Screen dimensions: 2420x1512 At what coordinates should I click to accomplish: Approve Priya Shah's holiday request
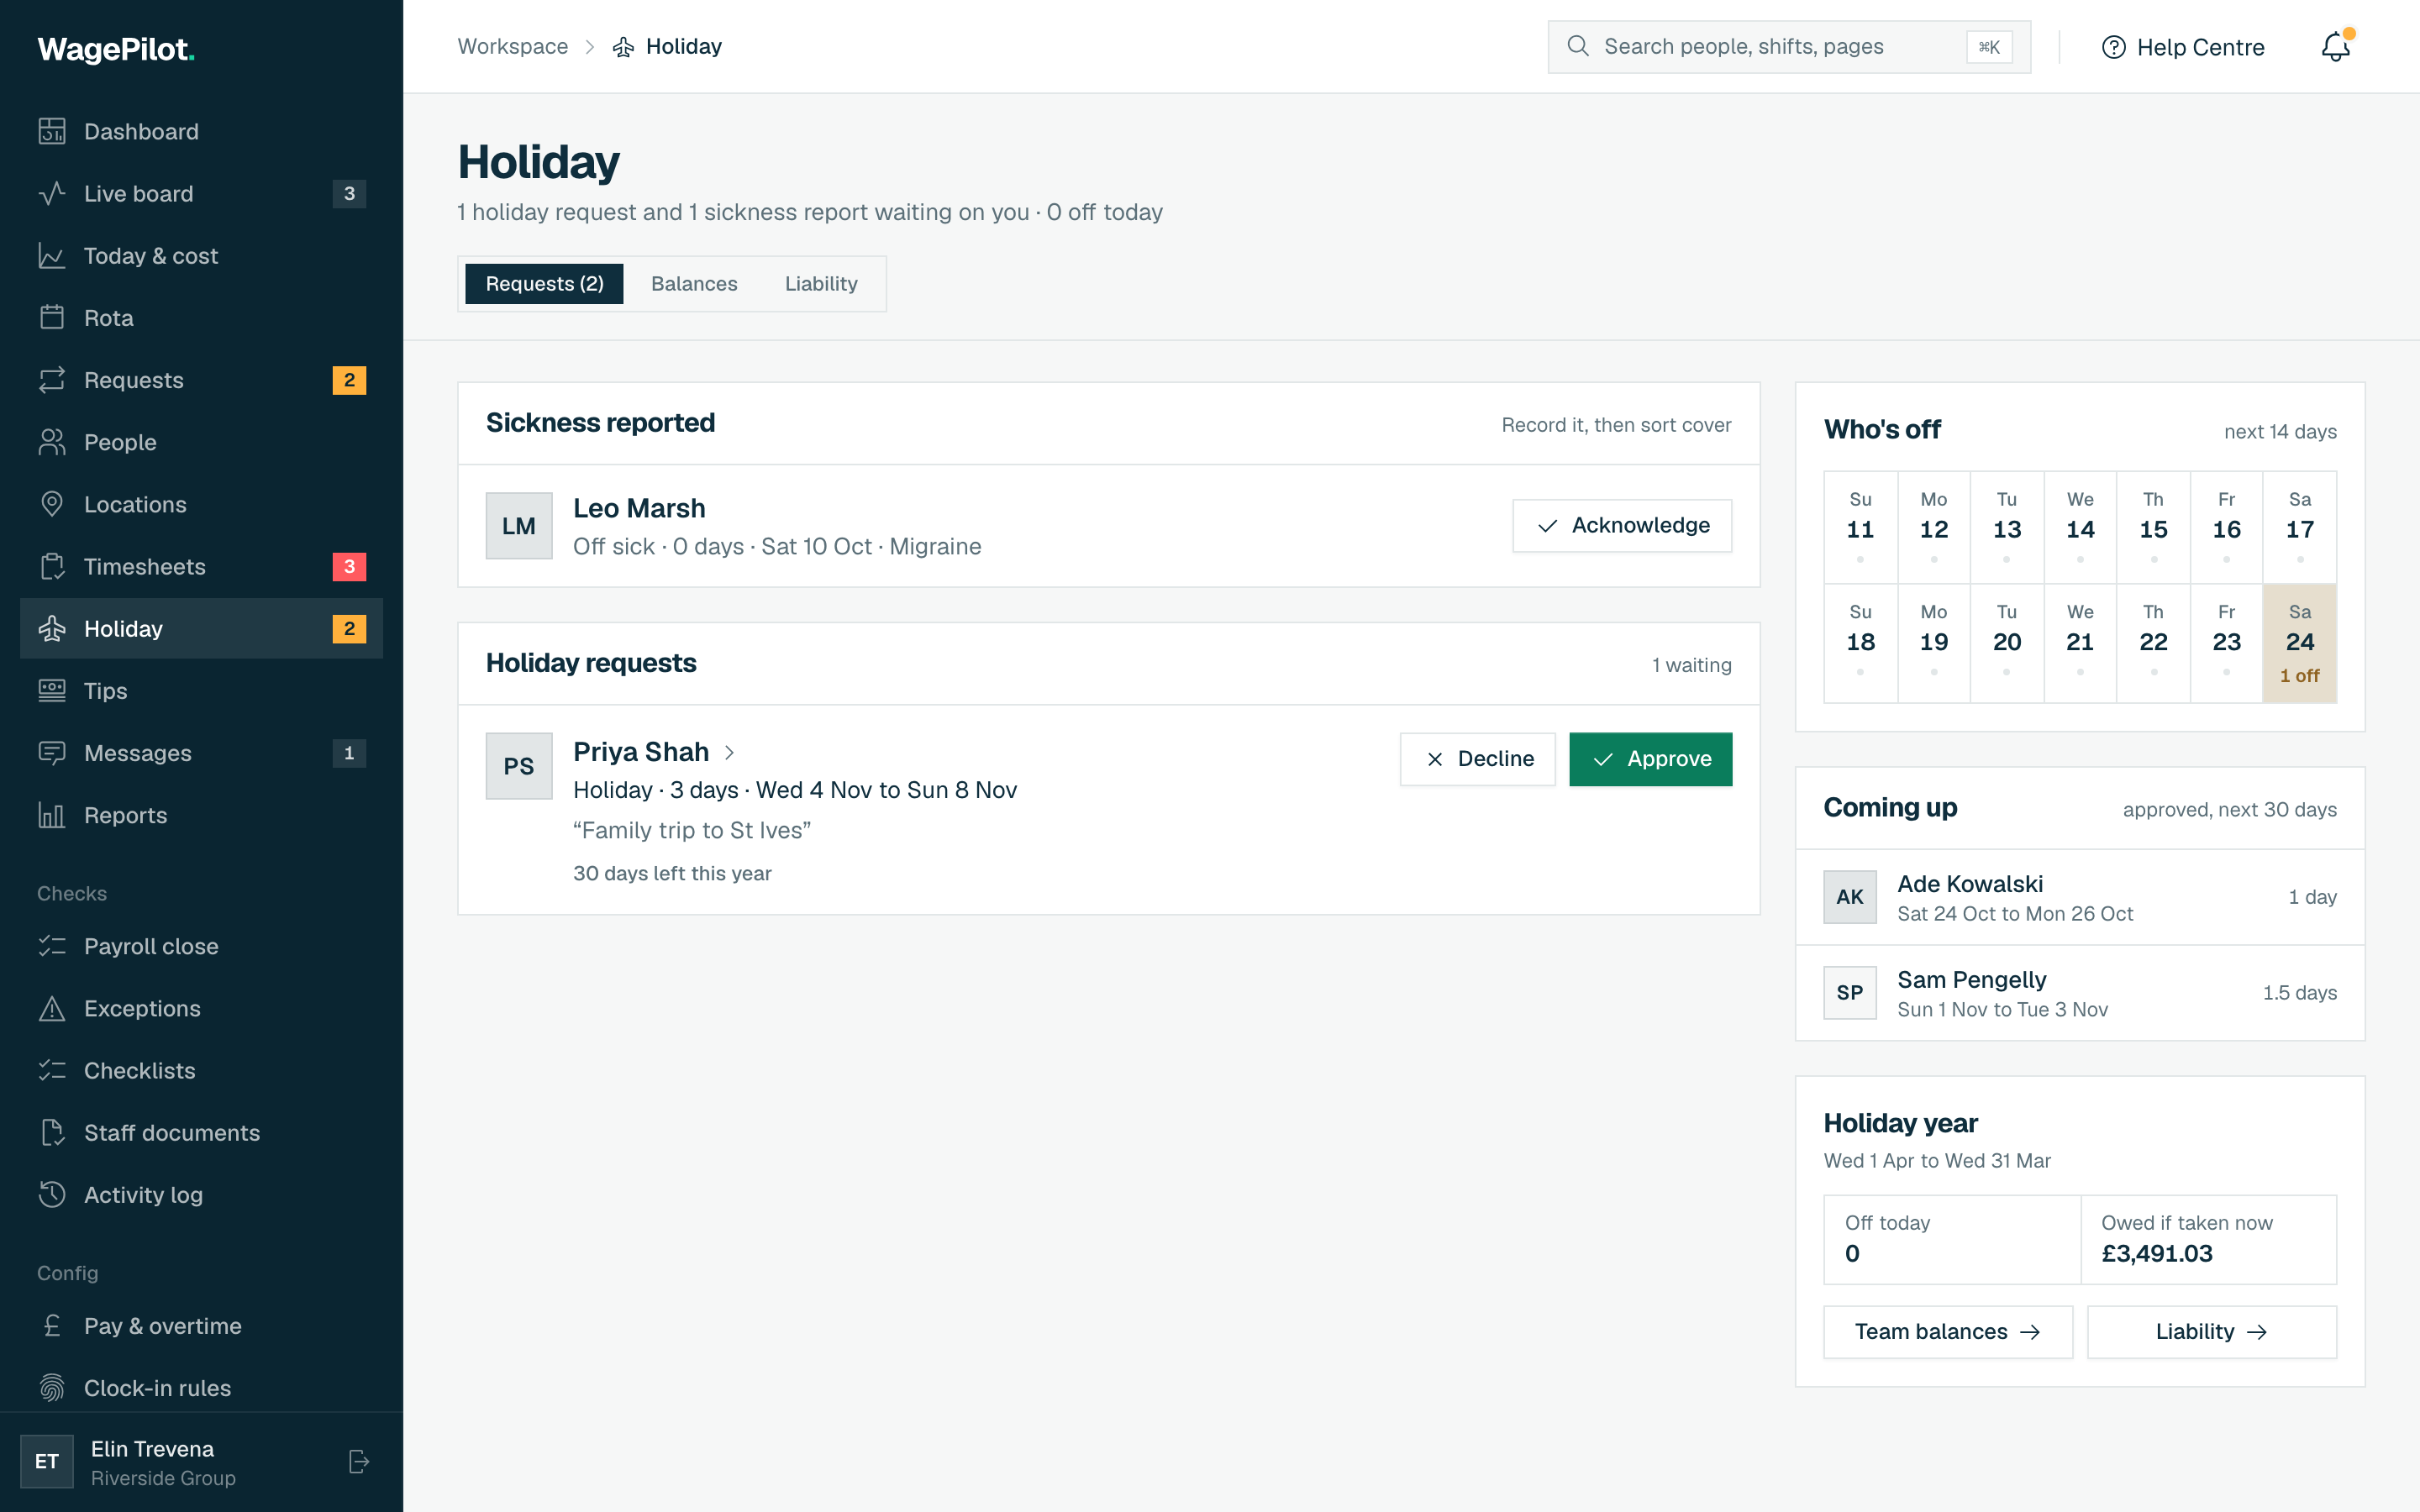1650,759
